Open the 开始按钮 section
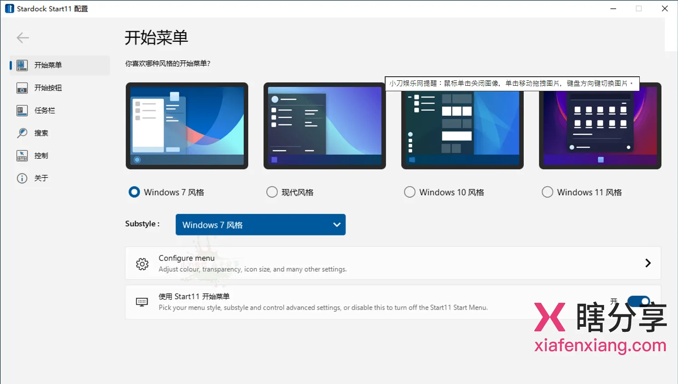 [x=60, y=88]
